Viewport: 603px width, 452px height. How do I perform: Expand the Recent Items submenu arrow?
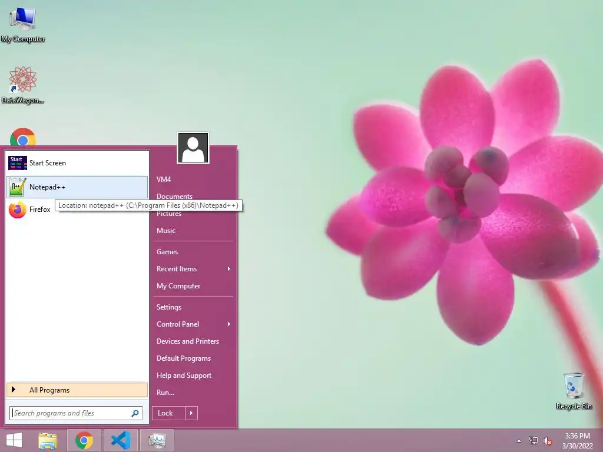click(229, 268)
